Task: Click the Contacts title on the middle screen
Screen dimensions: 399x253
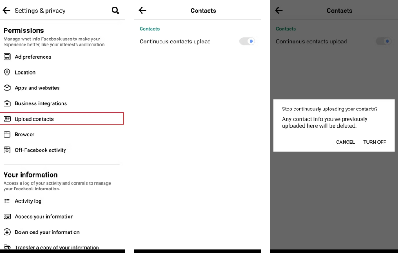Action: 203,11
